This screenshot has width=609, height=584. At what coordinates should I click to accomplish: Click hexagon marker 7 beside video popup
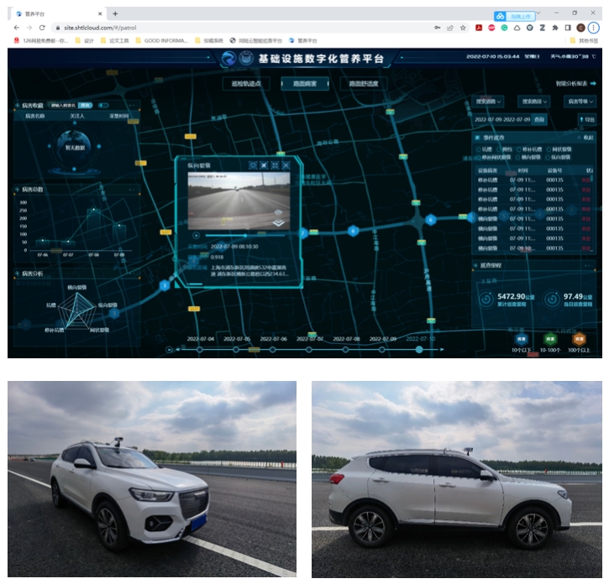tap(303, 233)
